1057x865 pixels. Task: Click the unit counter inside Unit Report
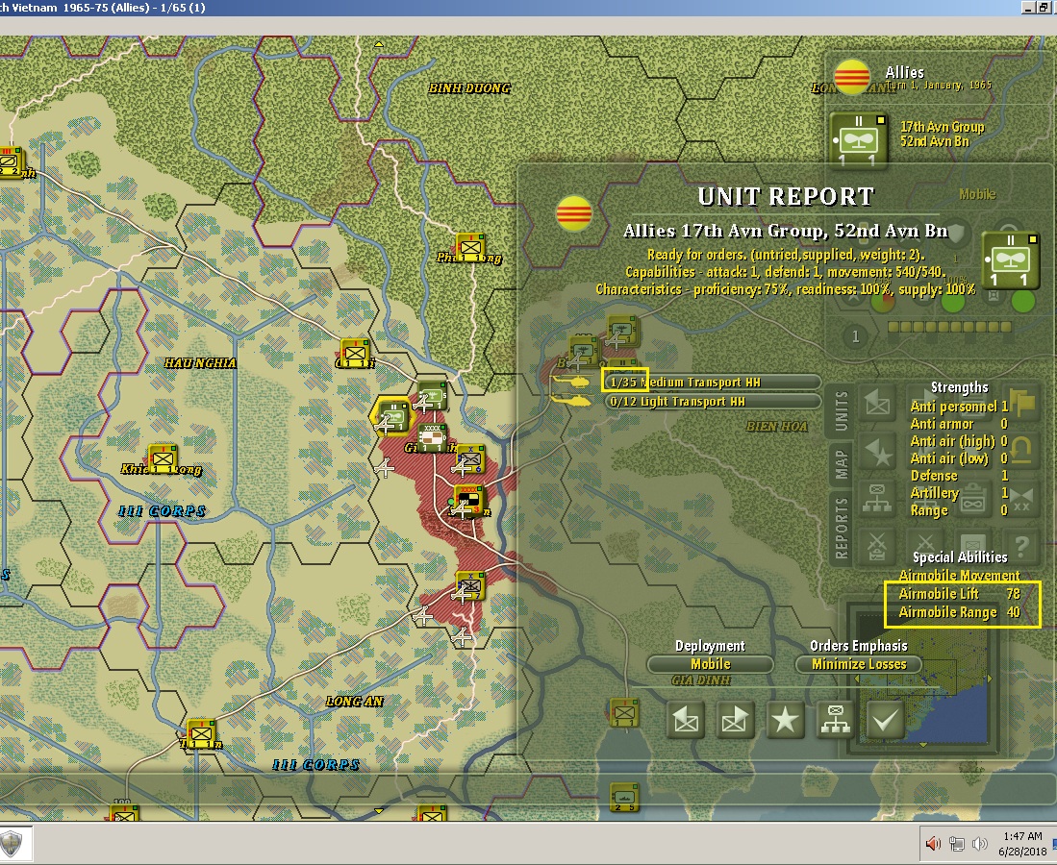point(1010,260)
